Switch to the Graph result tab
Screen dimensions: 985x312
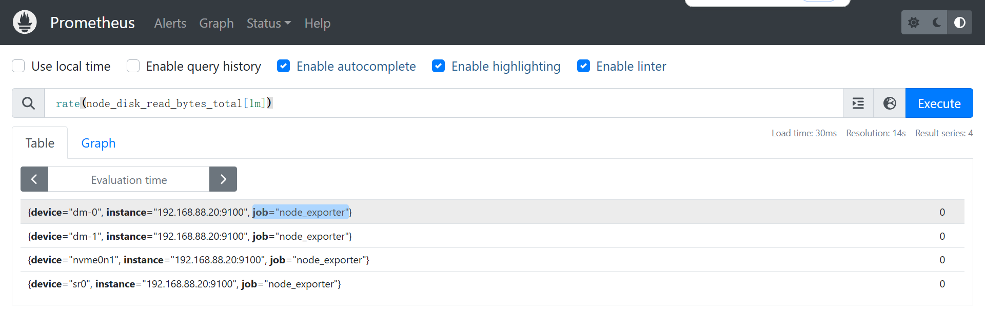98,143
